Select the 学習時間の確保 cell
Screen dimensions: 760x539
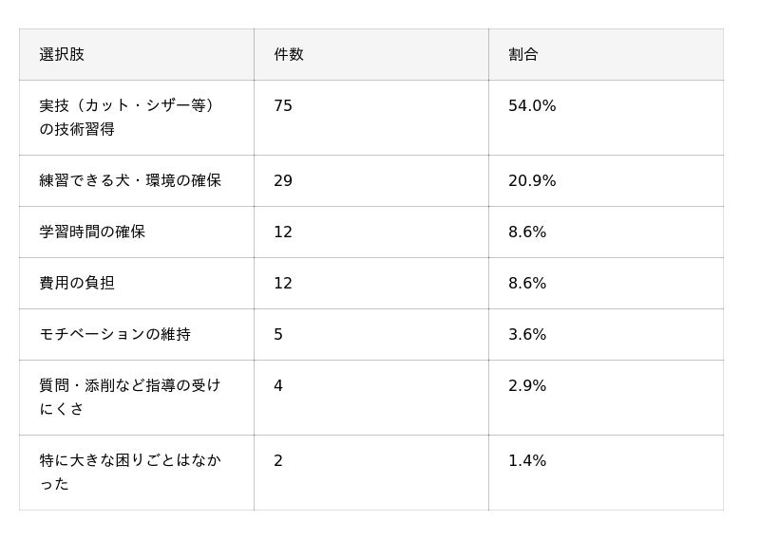[x=137, y=232]
